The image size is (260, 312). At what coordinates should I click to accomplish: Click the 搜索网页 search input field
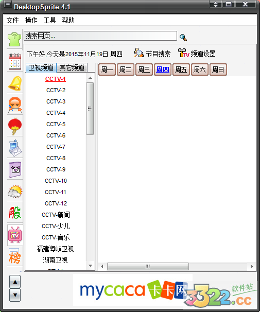(100, 36)
